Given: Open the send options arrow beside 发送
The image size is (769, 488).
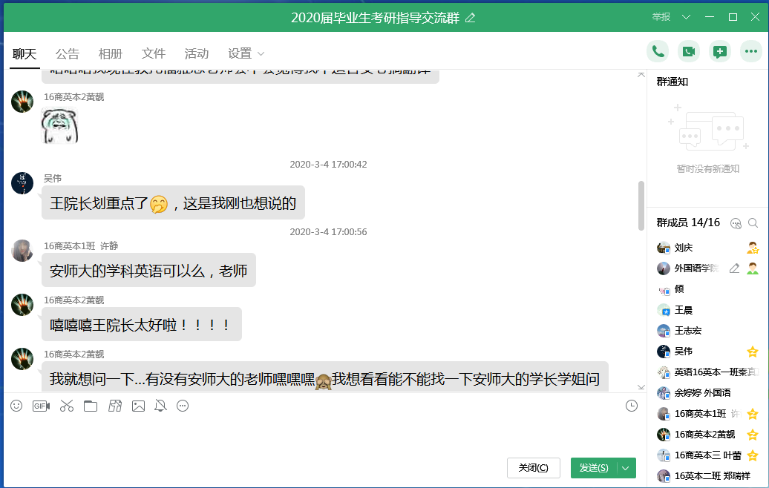Looking at the screenshot, I should [626, 468].
